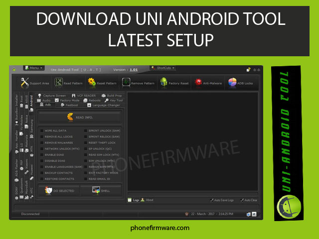Viewport: 319px width, 239px height.
Task: Click the rightmost status bar icon
Action: [254, 214]
